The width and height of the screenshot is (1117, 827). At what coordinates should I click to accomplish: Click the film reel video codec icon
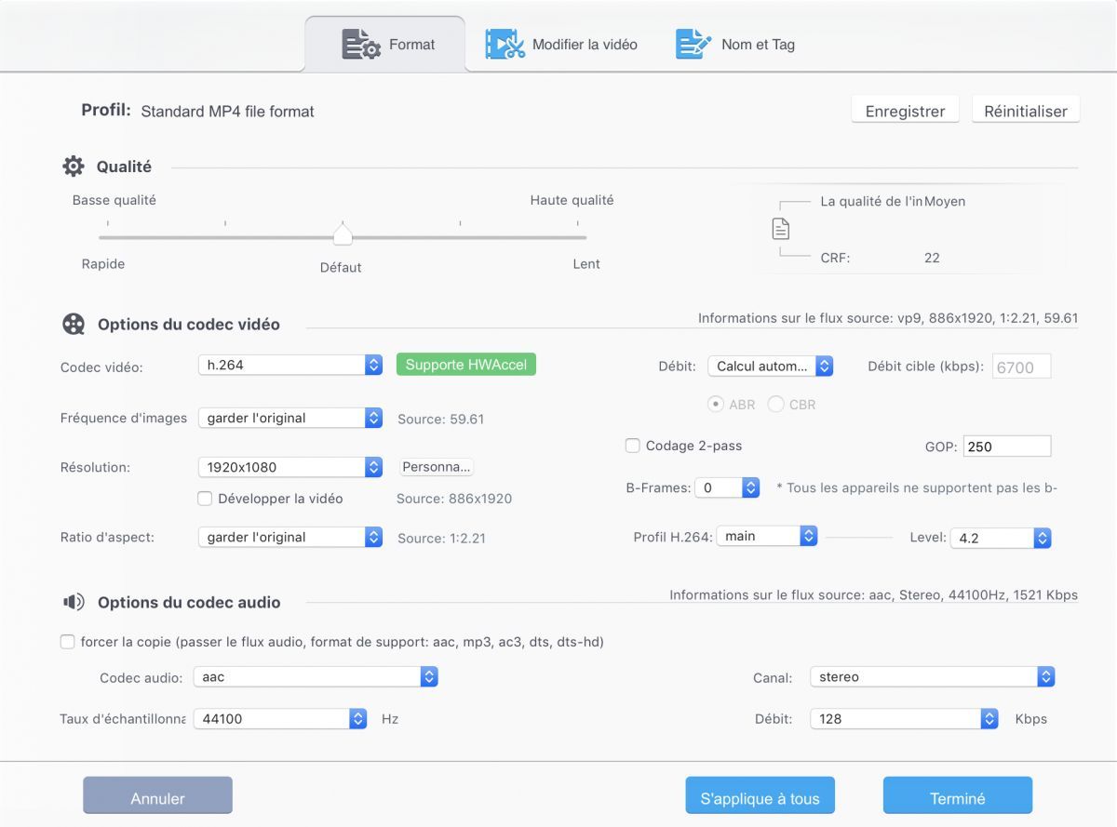74,325
